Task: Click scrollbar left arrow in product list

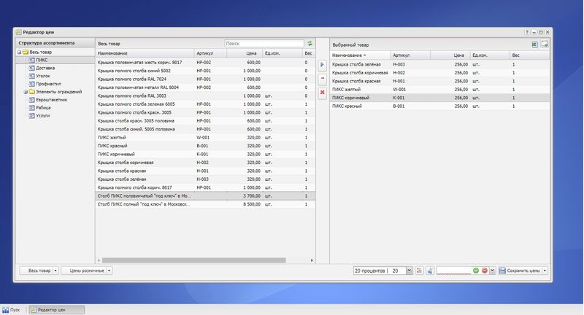Action: pos(99,260)
